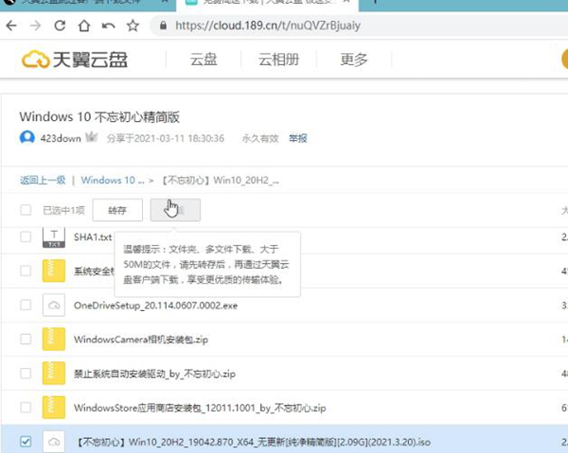Click the 天翼云盘 cloud logo
The height and width of the screenshot is (453, 568).
click(74, 60)
